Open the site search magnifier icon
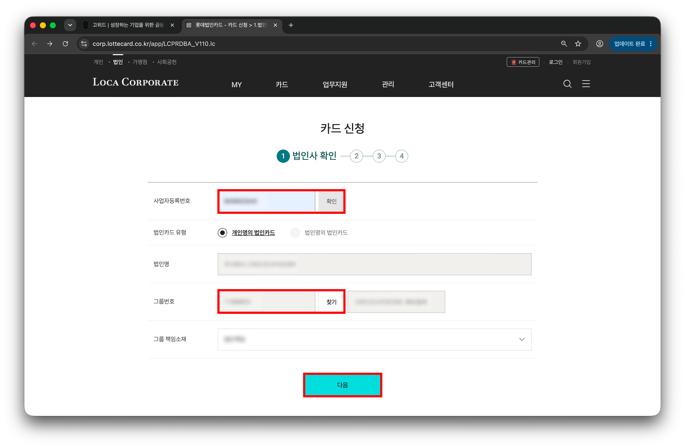Screen dimensions: 685x448 click(x=567, y=84)
